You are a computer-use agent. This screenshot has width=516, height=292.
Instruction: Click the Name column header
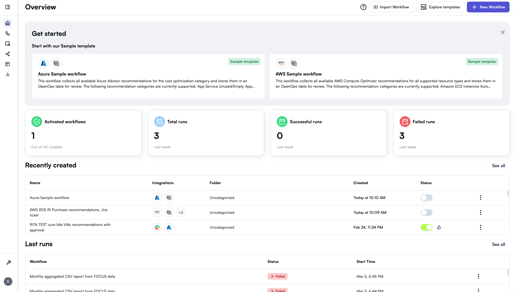click(35, 183)
